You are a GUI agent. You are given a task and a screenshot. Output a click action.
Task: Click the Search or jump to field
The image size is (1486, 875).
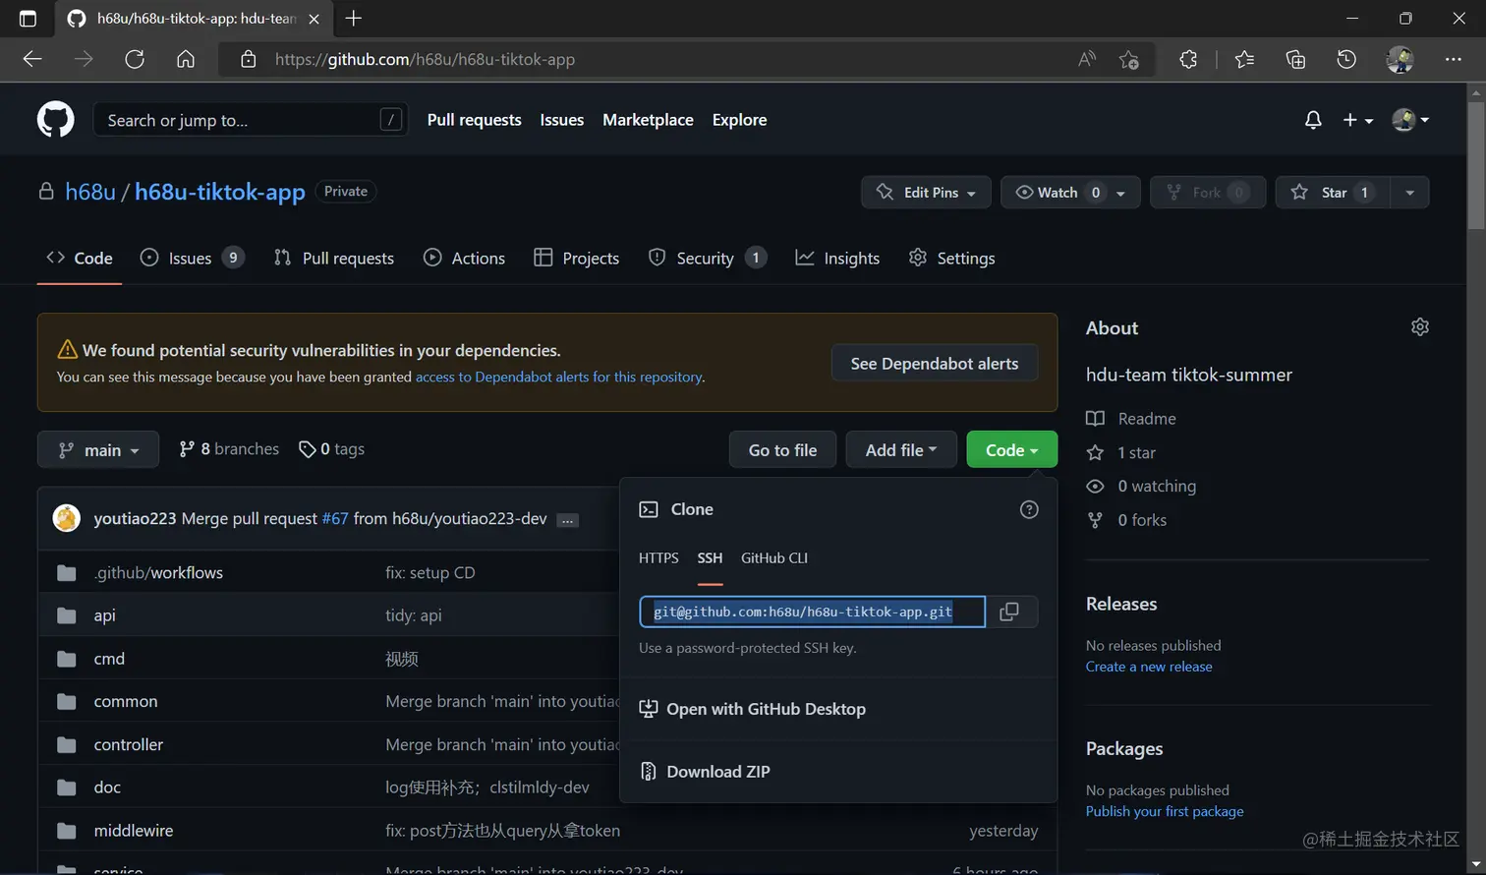[251, 120]
